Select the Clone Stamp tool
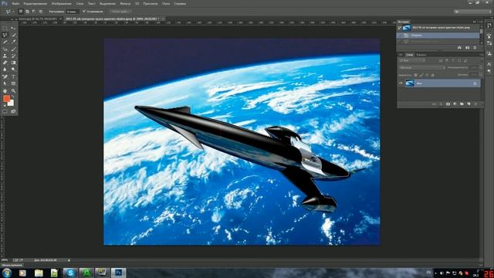This screenshot has height=278, width=494. [x=5, y=56]
